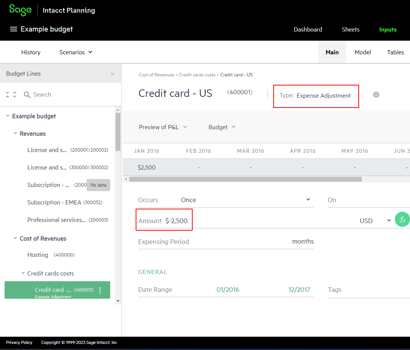Select the Subscription - EMEA (300052) line
Viewport: 410px width, 350px height.
[x=65, y=203]
